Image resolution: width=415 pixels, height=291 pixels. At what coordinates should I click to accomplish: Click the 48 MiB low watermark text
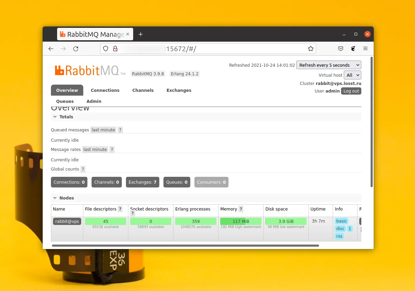pyautogui.click(x=286, y=227)
